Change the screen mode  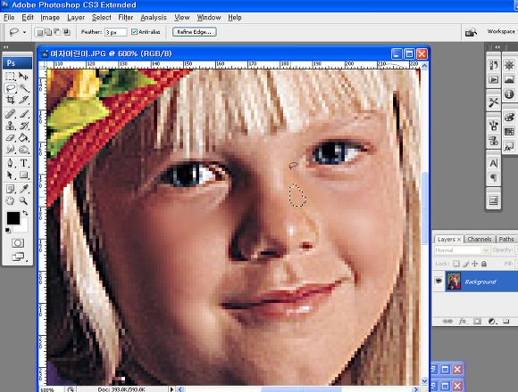(x=18, y=257)
